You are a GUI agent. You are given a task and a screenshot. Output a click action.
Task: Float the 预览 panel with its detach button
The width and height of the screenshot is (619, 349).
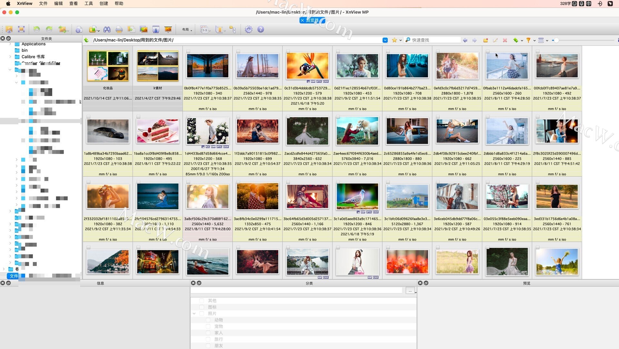click(x=426, y=283)
